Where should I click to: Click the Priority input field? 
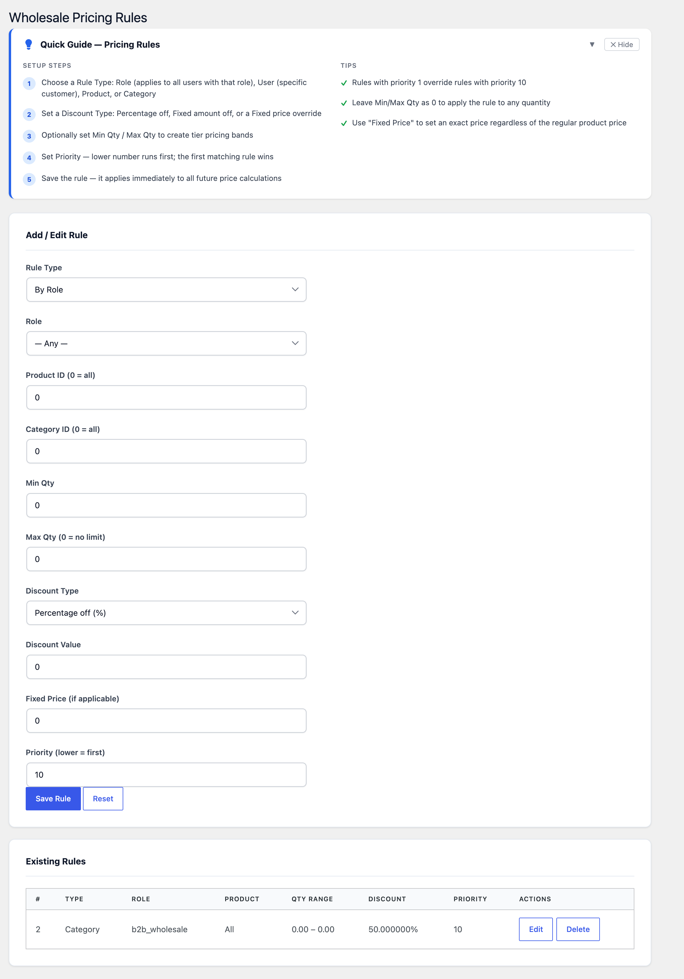(166, 775)
